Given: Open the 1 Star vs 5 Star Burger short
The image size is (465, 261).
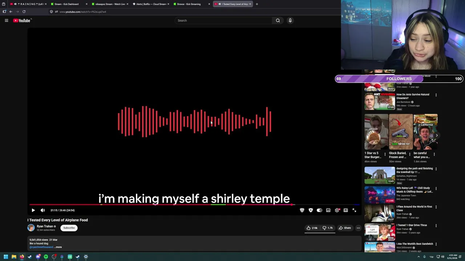Looking at the screenshot, I should (x=376, y=132).
